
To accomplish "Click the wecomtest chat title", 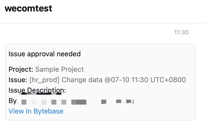I will (28, 8).
